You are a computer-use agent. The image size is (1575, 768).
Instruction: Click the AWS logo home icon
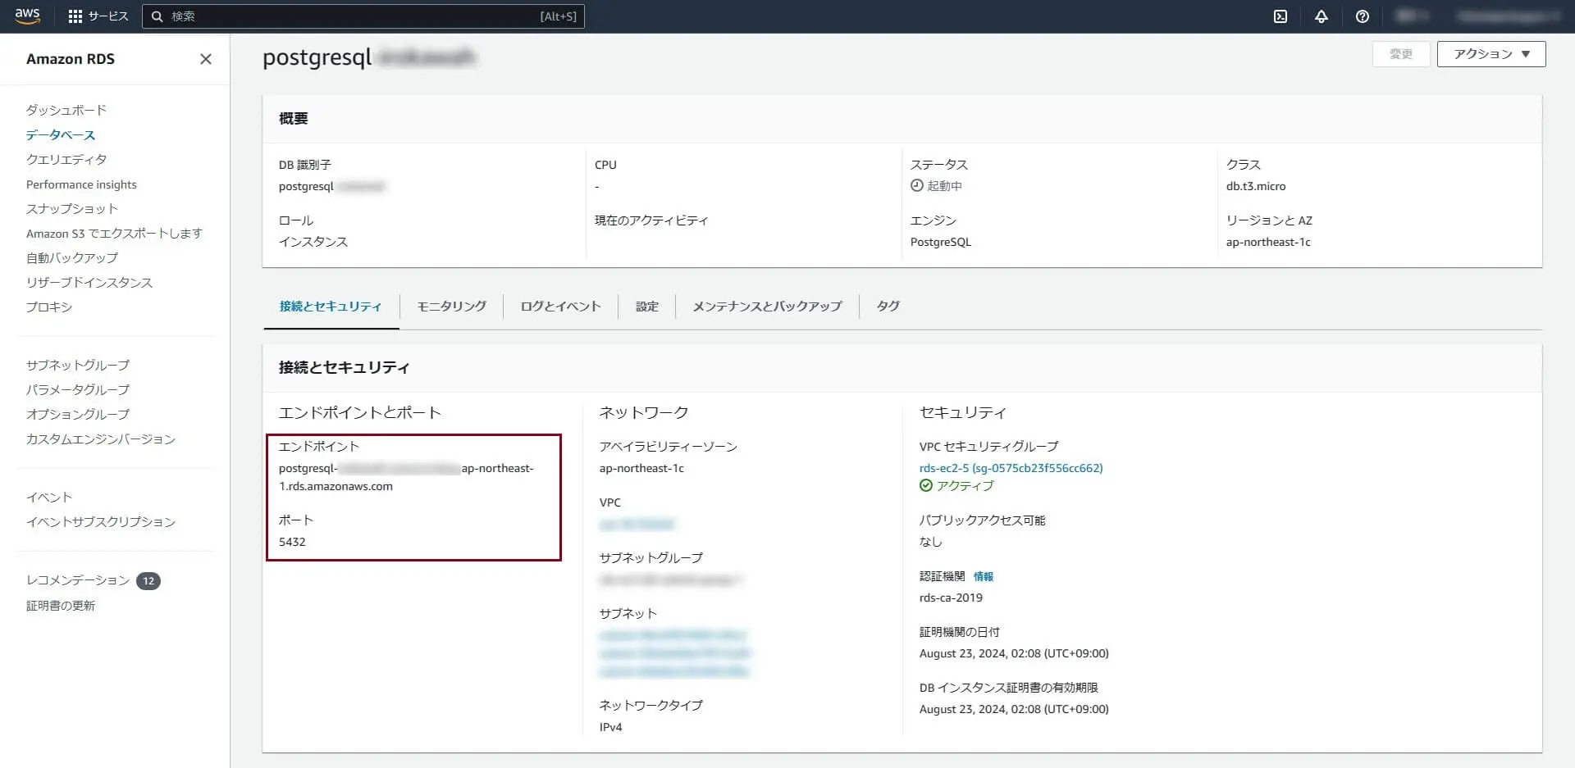click(x=27, y=16)
